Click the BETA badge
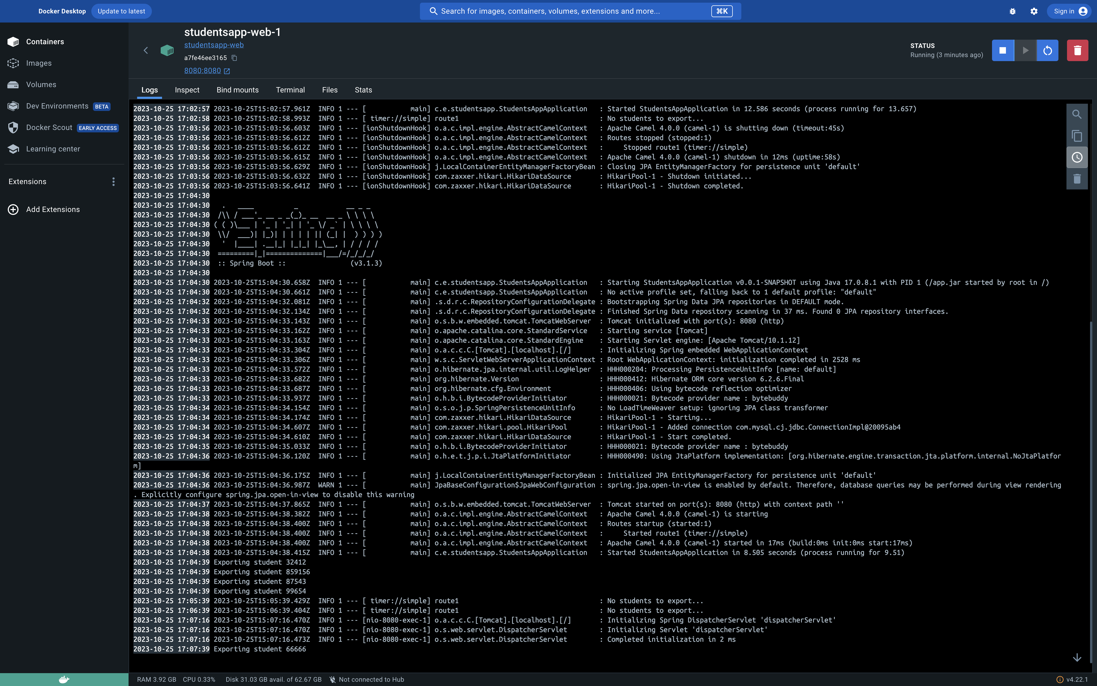Screen dimensions: 1097x686 (x=102, y=107)
